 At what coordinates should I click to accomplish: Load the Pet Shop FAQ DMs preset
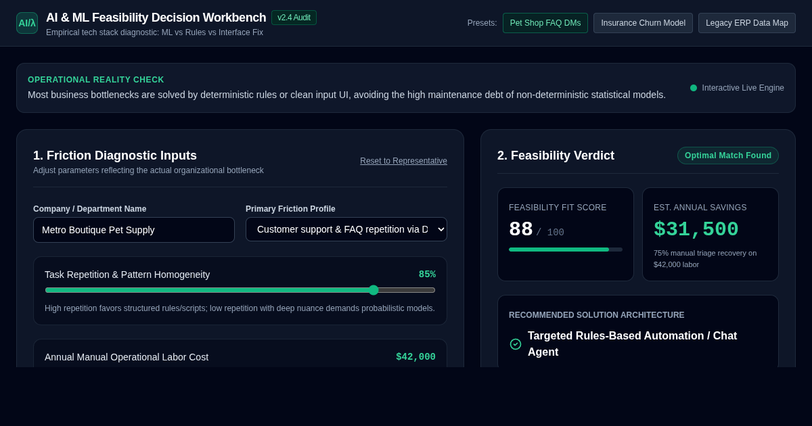click(545, 23)
